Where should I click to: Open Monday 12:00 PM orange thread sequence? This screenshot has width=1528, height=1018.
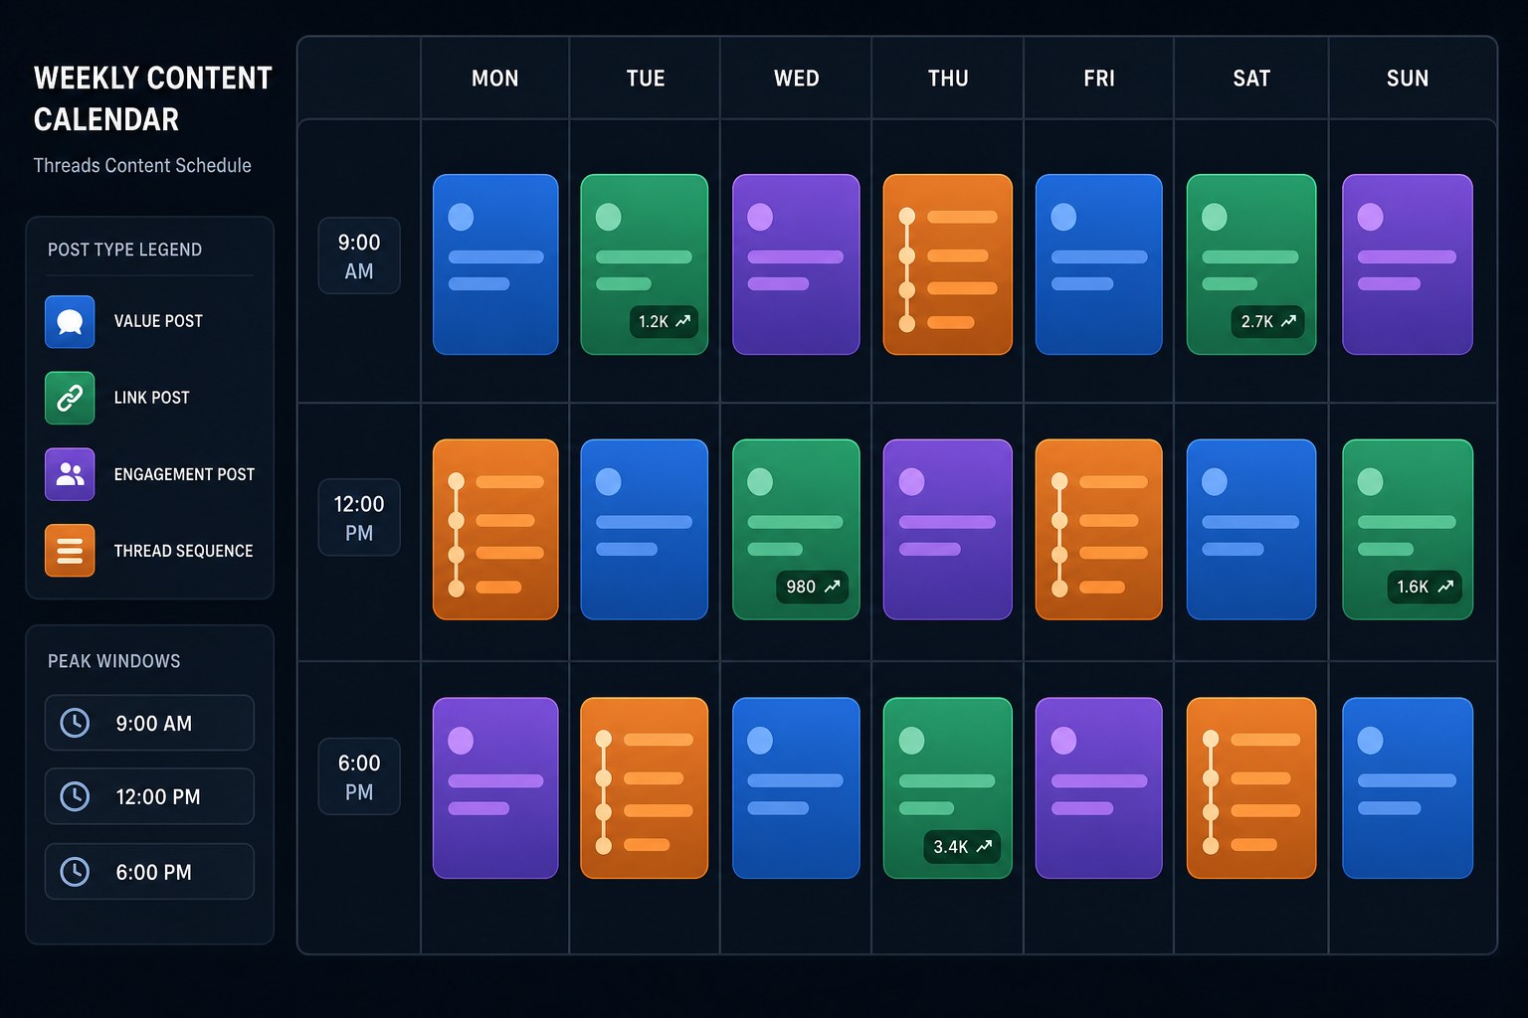[495, 530]
